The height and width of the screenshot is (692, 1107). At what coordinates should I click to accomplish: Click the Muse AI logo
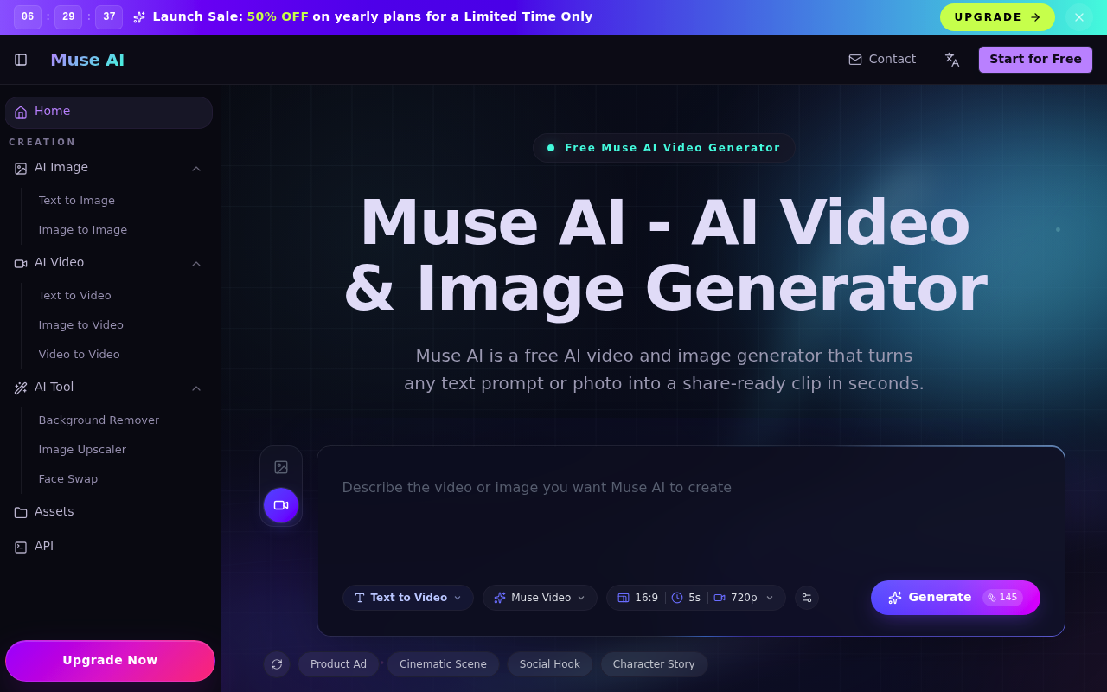(87, 60)
